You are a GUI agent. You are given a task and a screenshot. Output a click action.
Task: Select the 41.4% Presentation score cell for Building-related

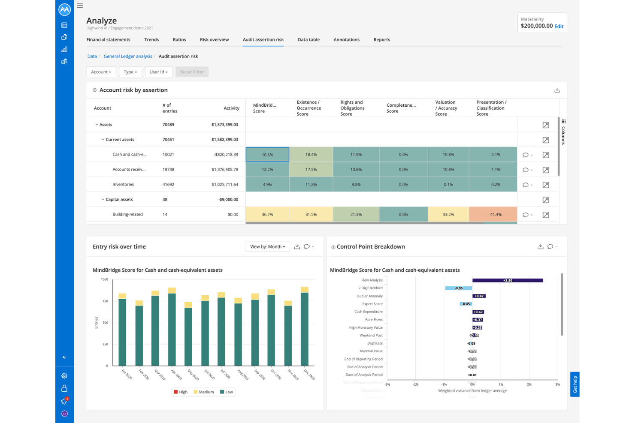pos(493,214)
